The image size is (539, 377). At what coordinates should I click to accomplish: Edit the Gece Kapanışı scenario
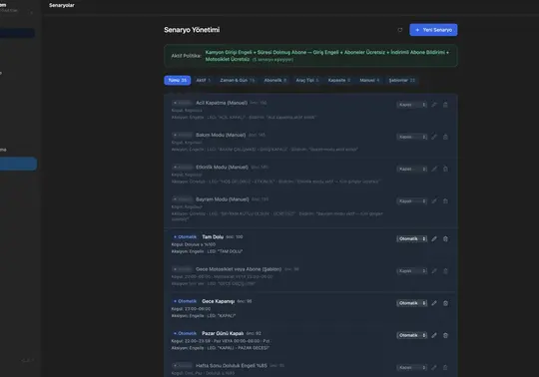point(434,303)
